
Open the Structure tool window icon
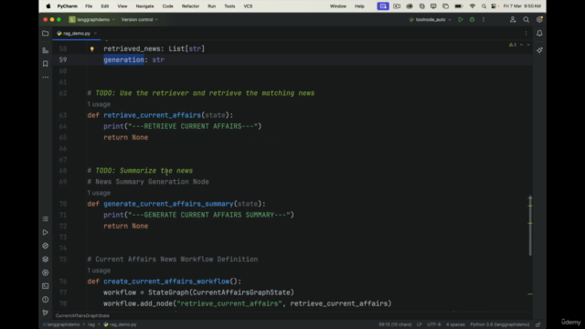point(45,50)
